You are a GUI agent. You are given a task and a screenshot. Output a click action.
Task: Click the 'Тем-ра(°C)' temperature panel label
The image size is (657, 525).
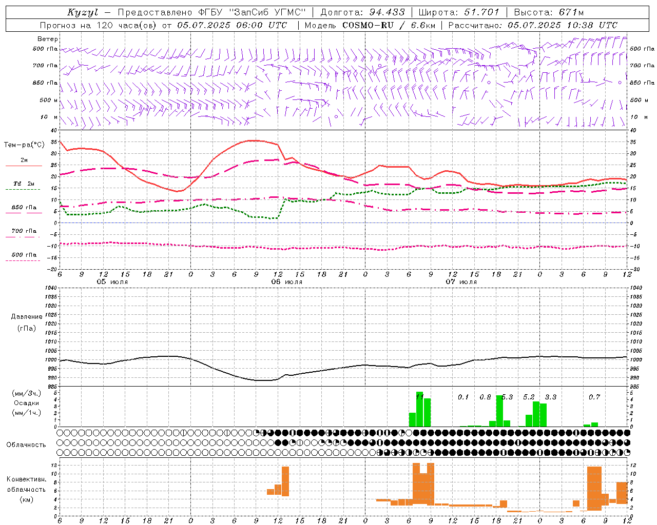click(24, 145)
